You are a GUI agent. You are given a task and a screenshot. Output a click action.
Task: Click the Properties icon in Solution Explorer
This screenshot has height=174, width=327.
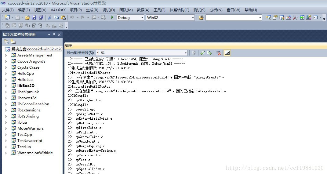click(6, 42)
